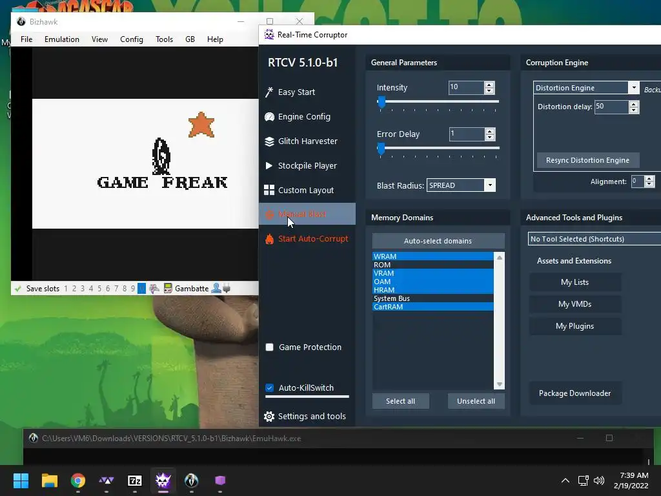Click Auto-select domains button

coord(438,241)
